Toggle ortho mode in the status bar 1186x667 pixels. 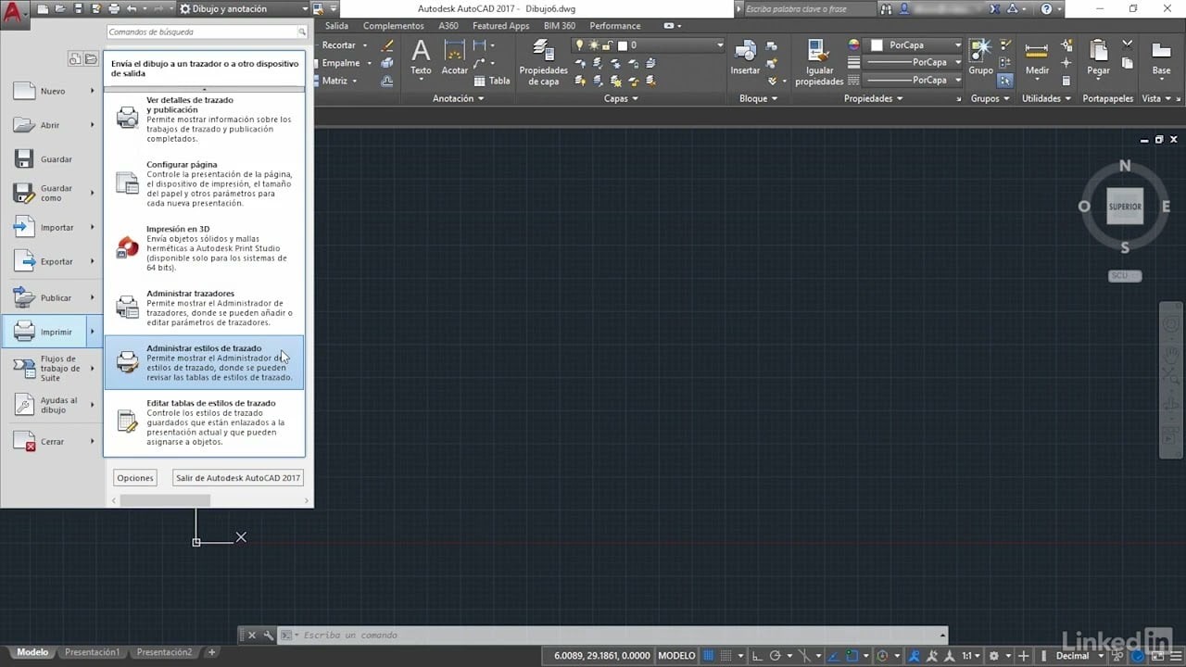758,655
